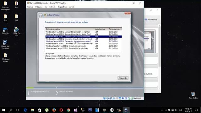Screen dimensions: 201x113
Task: Open Oracle VM VirtualBox desktop shortcut
Action: tap(5, 45)
